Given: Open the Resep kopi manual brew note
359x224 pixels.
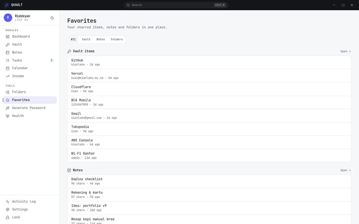Looking at the screenshot, I should 209,220.
